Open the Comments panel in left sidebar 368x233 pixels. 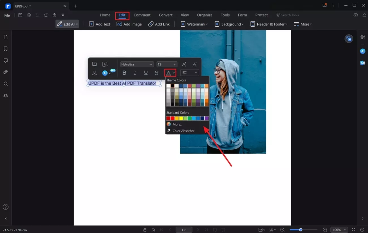[5, 61]
